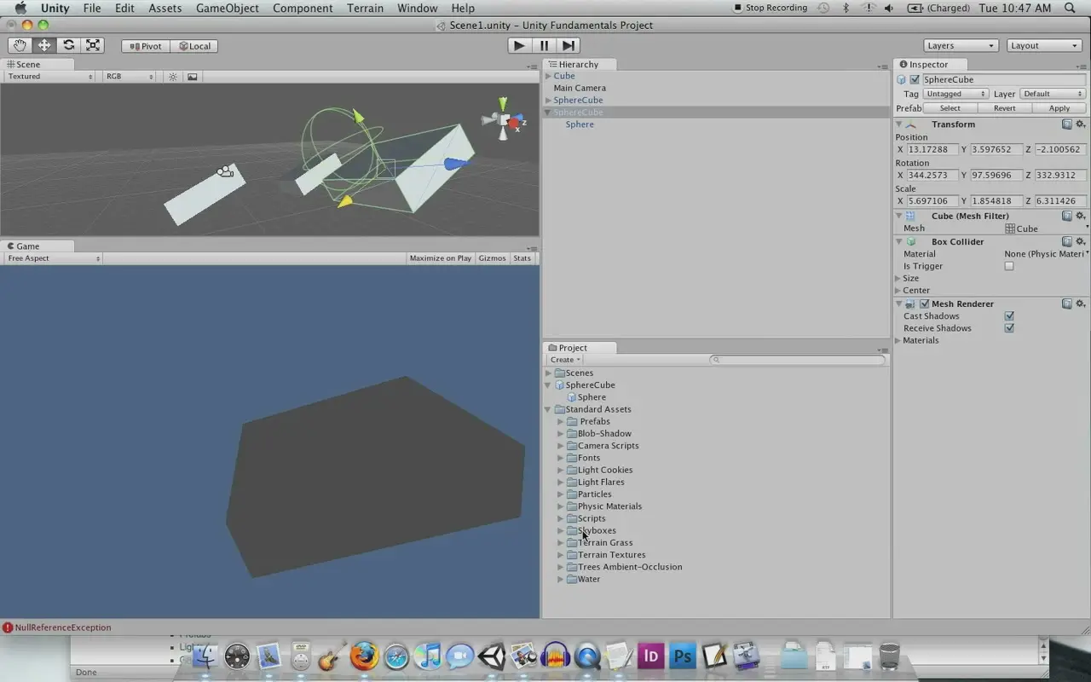Click the Pause button
The height and width of the screenshot is (682, 1091).
click(x=545, y=45)
